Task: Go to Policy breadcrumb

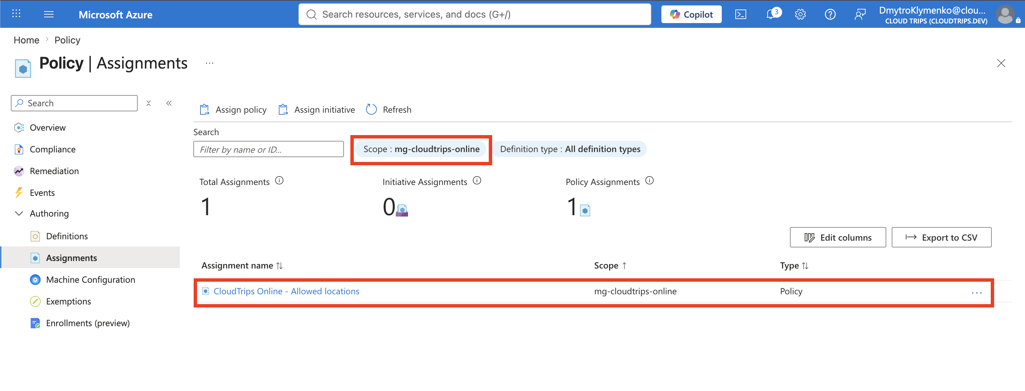Action: [x=67, y=40]
